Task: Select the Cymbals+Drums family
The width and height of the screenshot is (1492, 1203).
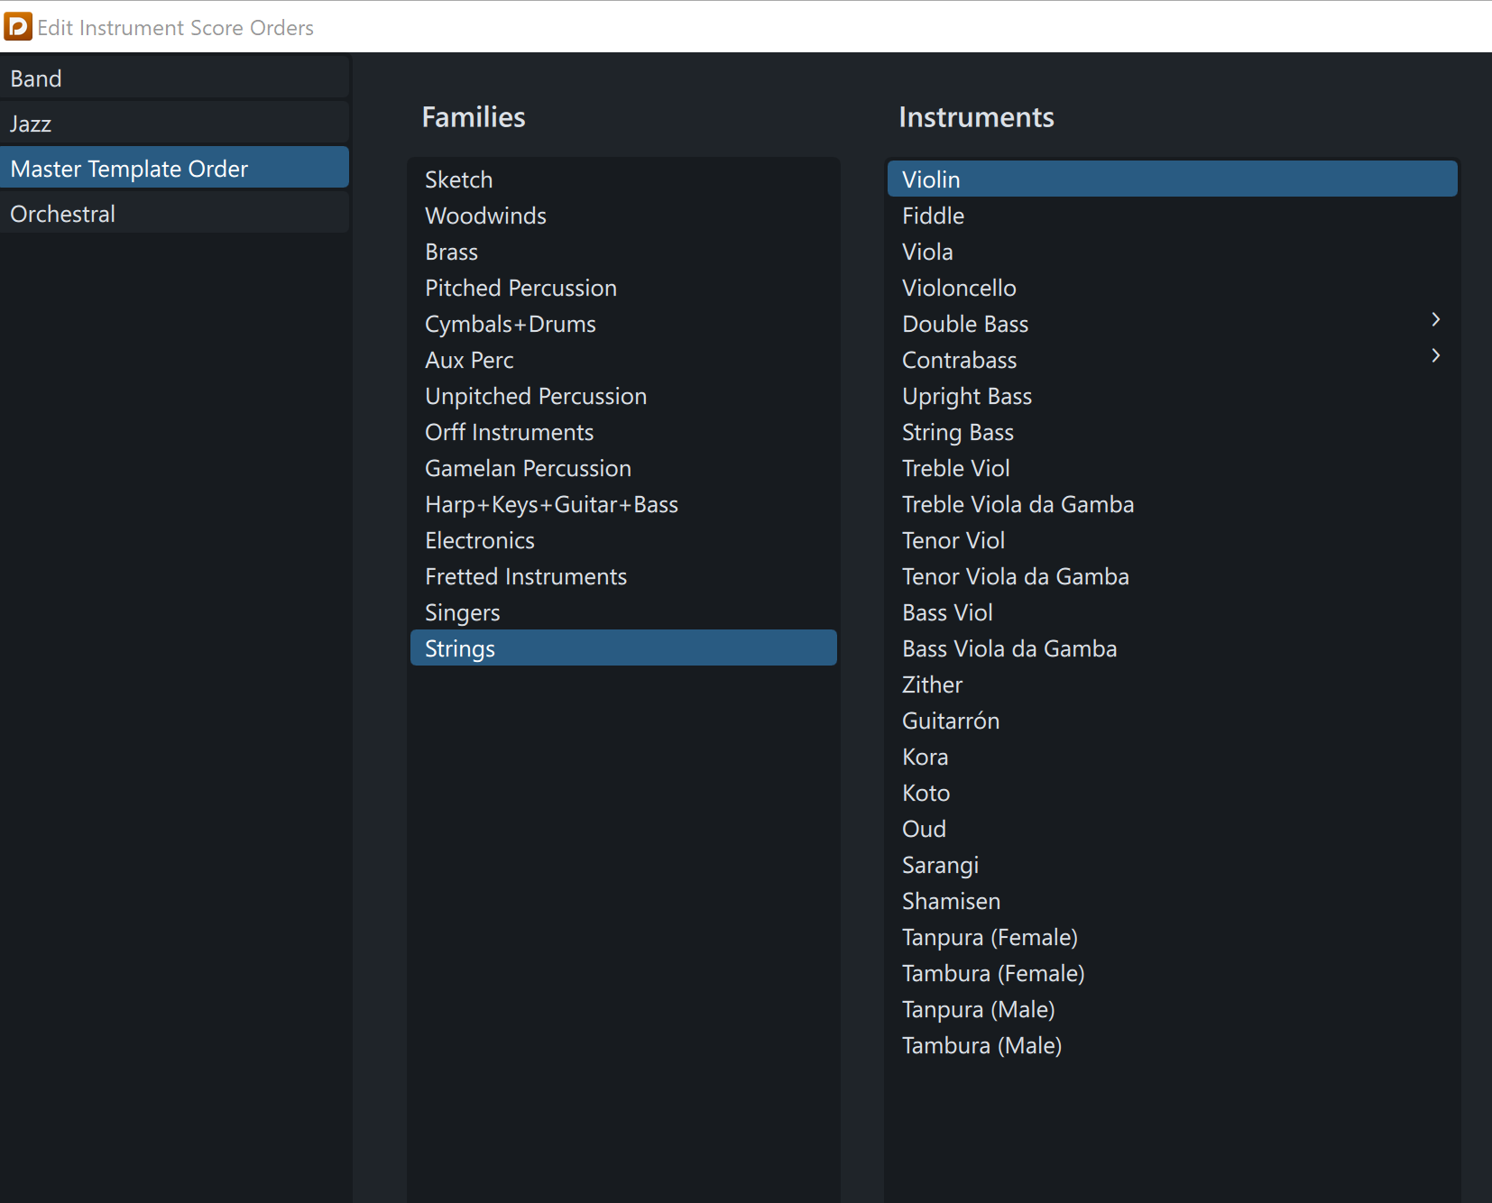Action: (x=510, y=324)
